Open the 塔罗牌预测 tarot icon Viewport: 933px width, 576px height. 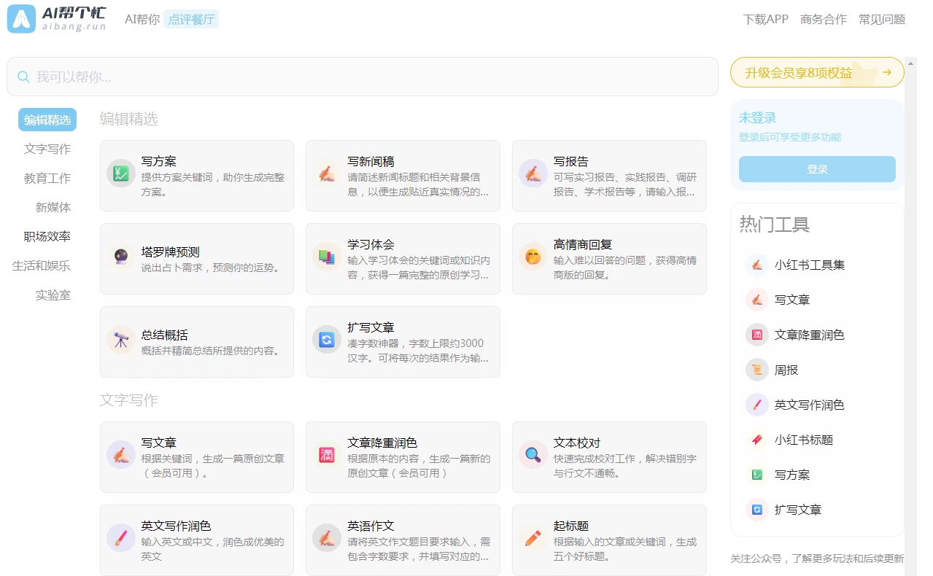[120, 257]
